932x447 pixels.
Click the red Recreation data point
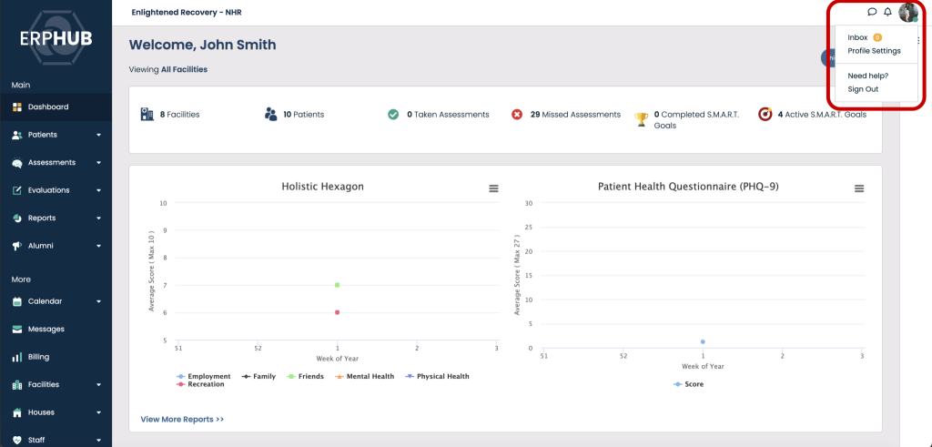pyautogui.click(x=337, y=312)
